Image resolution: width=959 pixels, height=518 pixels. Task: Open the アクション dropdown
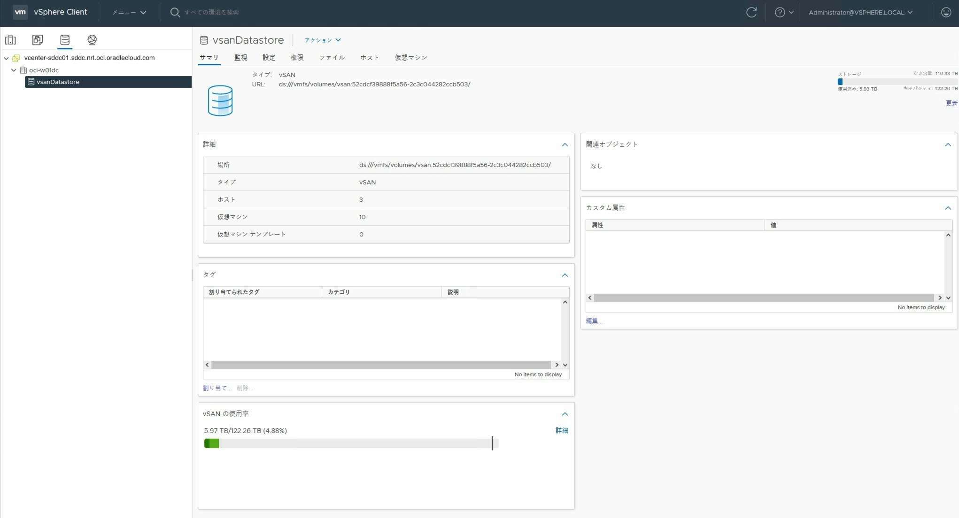pyautogui.click(x=322, y=40)
